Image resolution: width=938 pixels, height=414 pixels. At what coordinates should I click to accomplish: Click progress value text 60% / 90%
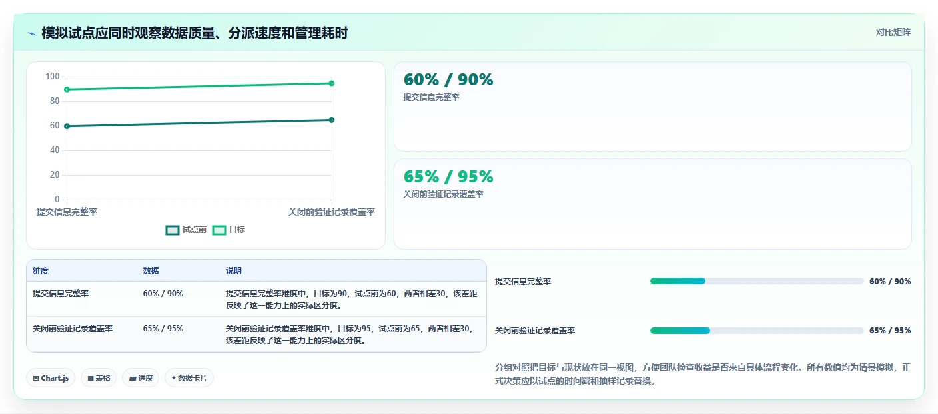coord(890,282)
